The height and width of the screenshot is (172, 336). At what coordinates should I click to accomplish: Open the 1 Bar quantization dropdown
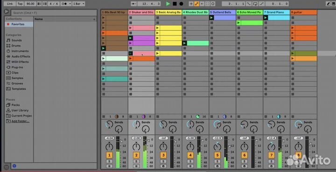(79, 4)
